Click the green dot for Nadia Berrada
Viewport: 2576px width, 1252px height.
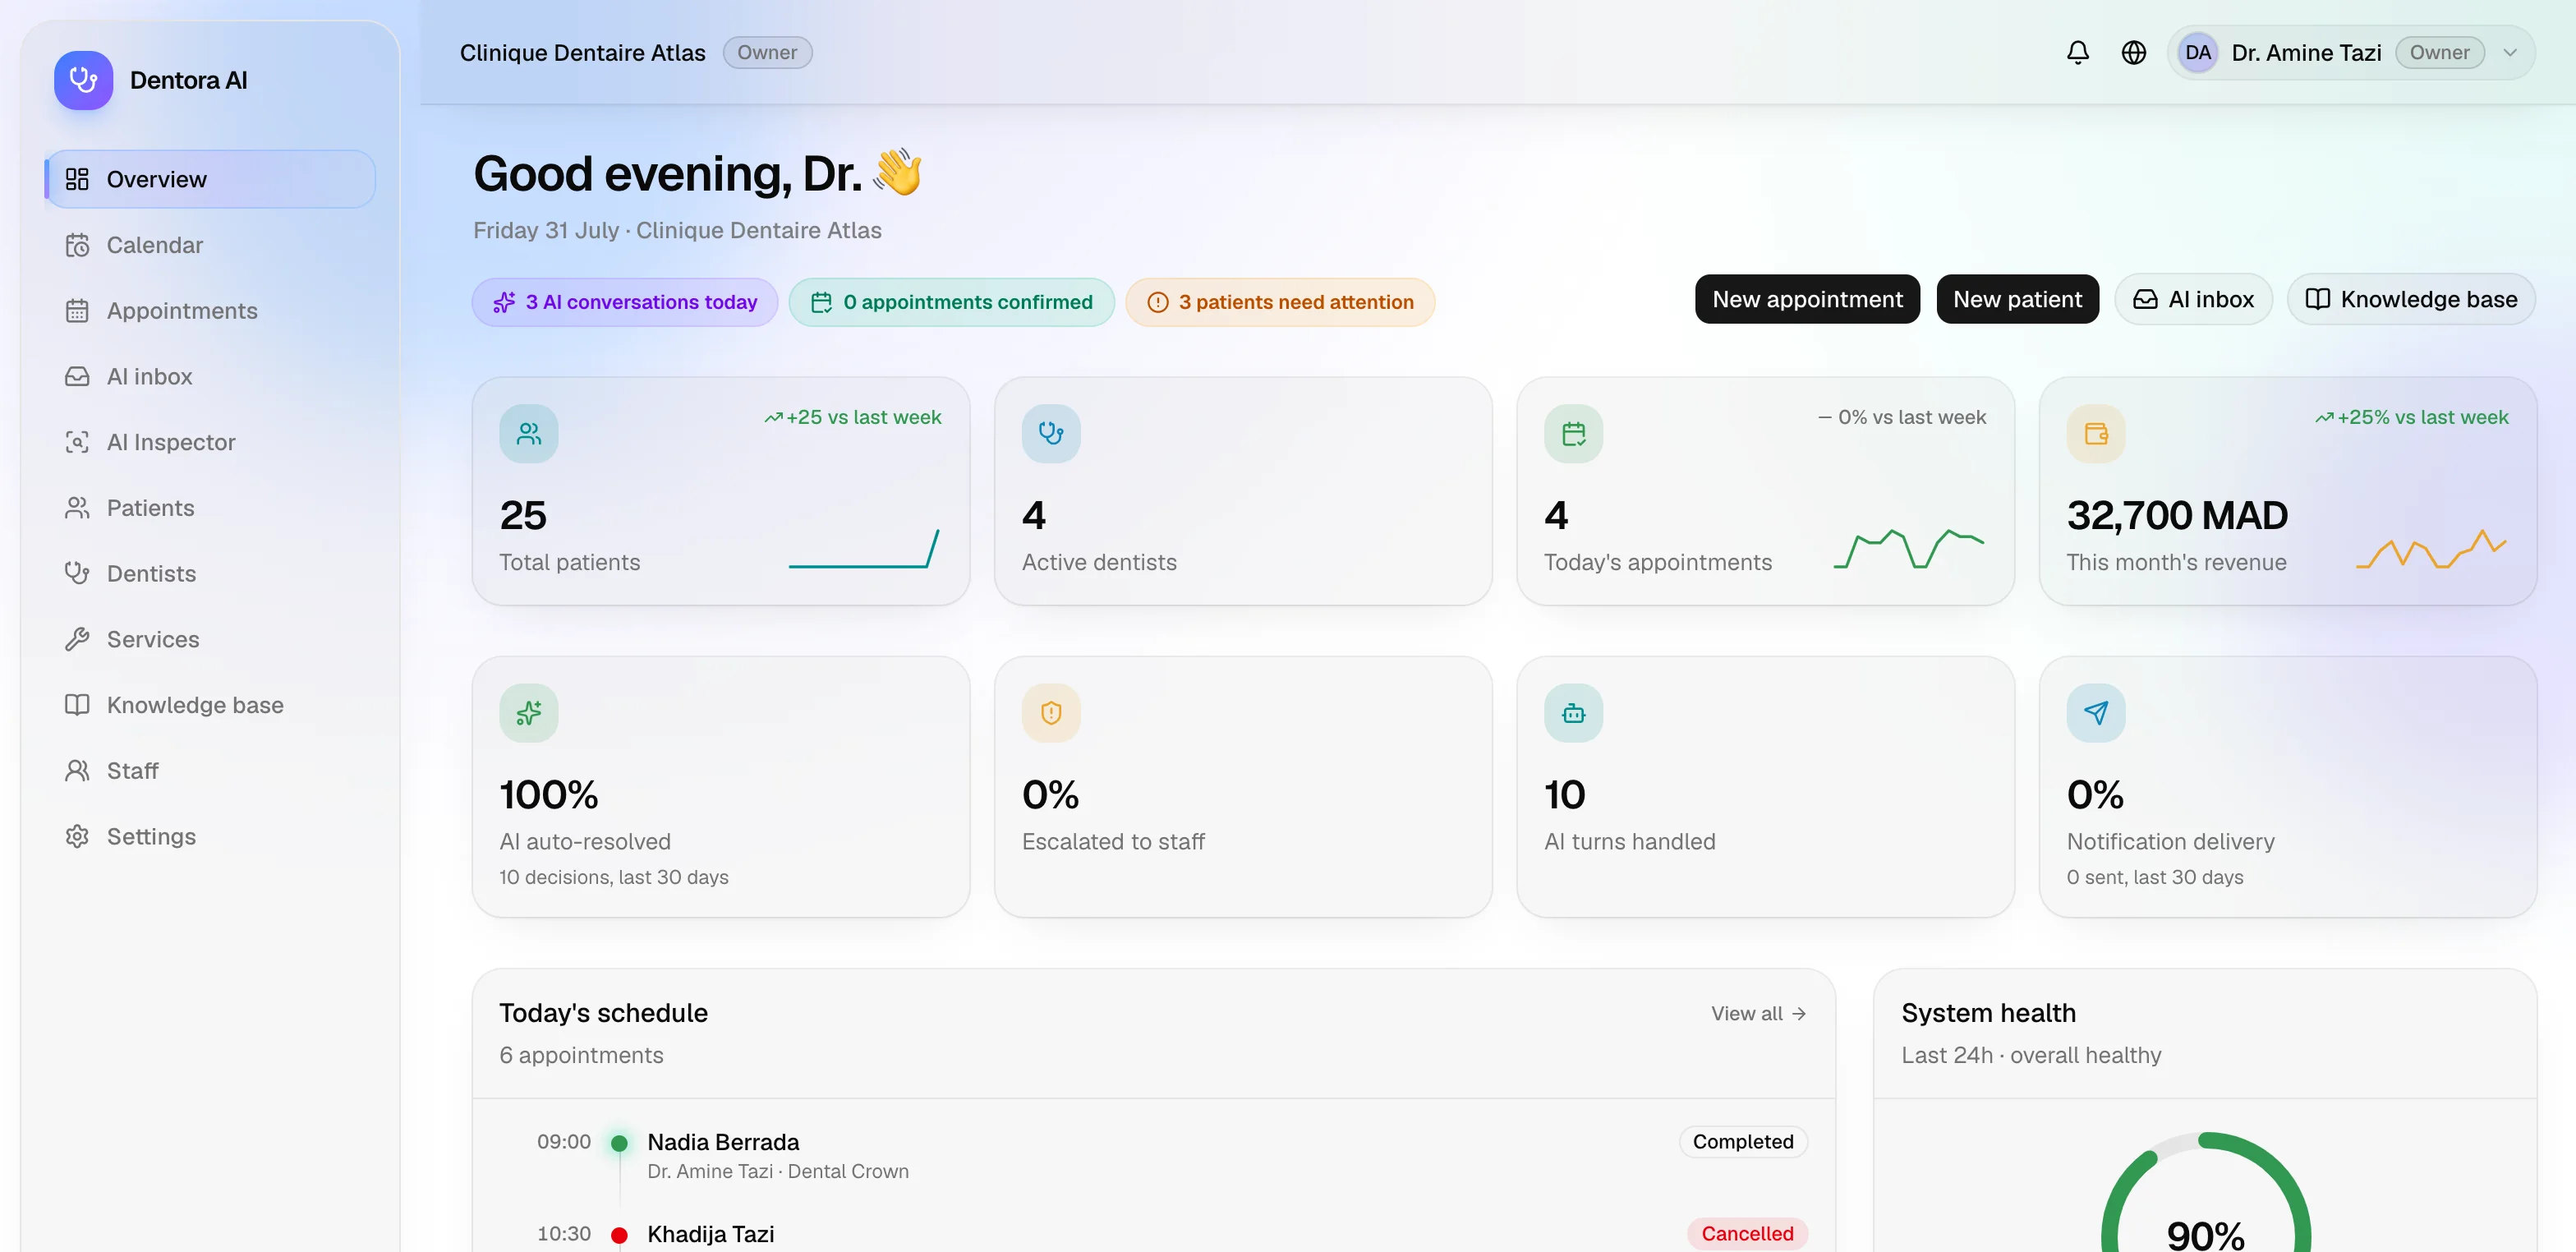(619, 1142)
